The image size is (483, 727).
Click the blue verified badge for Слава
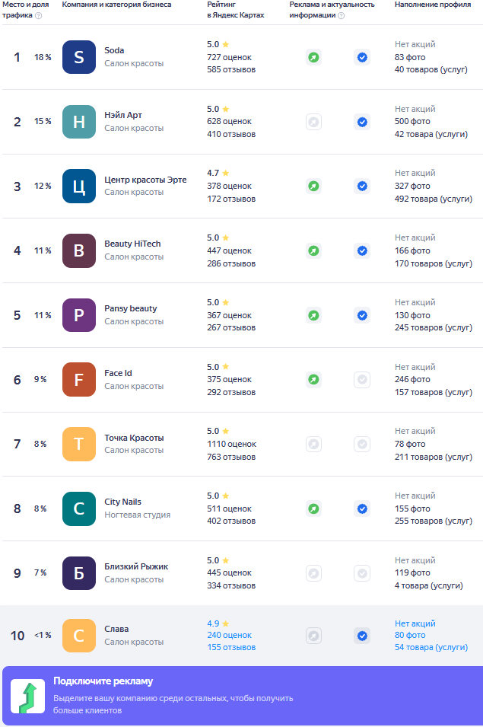tap(362, 635)
